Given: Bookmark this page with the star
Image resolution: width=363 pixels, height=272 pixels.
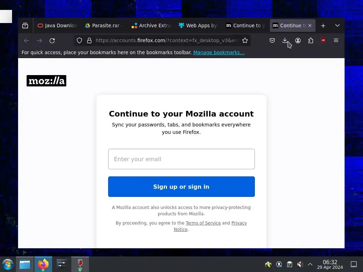Looking at the screenshot, I should 245,40.
